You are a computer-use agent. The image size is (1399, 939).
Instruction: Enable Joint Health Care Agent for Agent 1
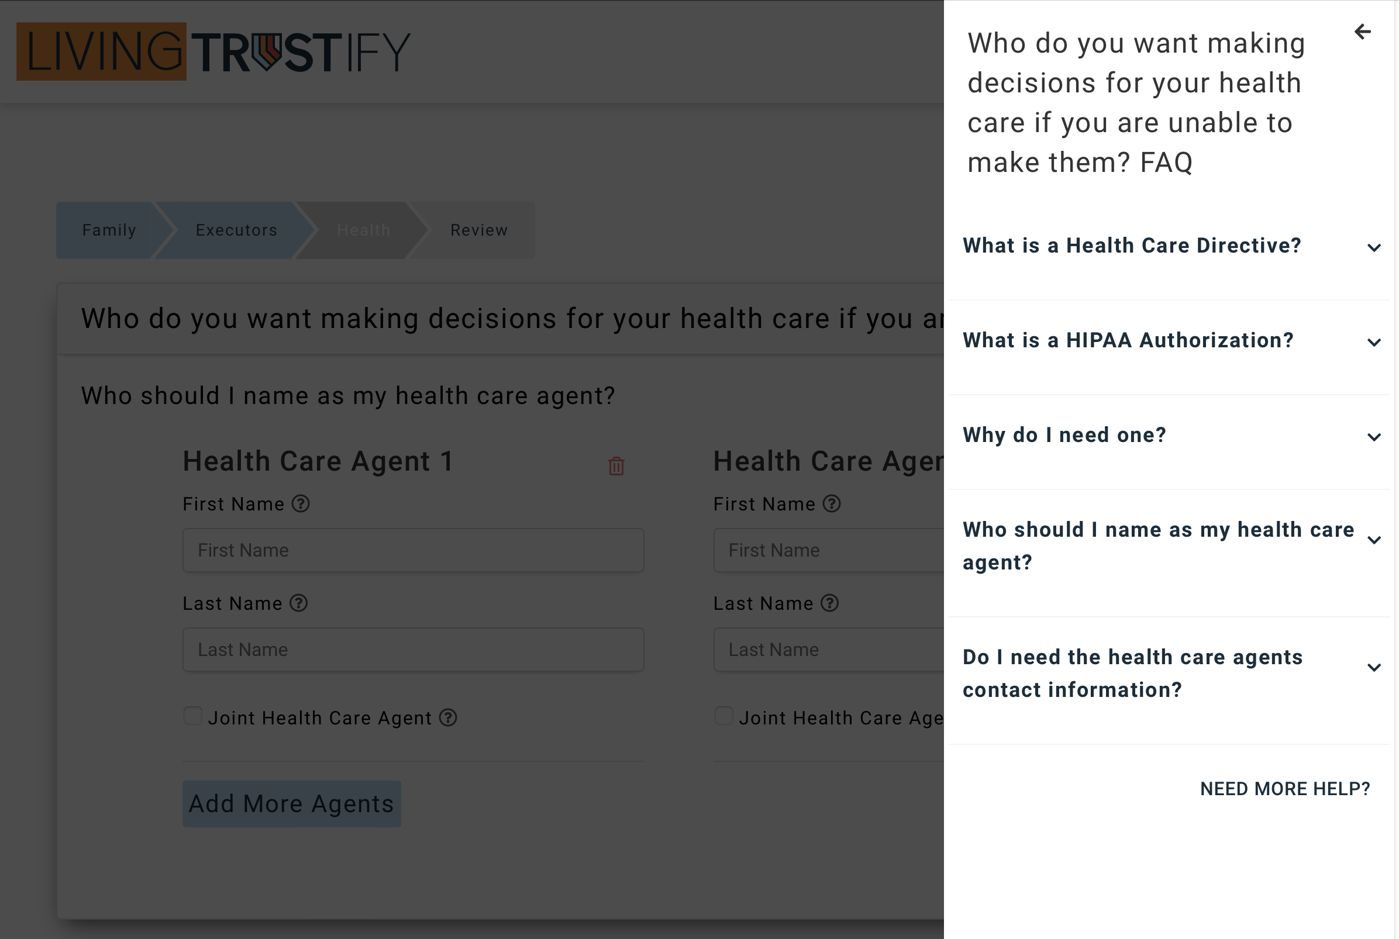[193, 715]
